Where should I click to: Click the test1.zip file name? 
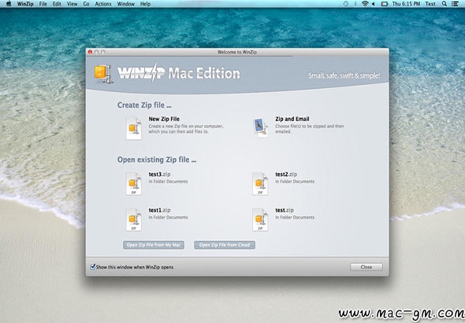pyautogui.click(x=159, y=211)
